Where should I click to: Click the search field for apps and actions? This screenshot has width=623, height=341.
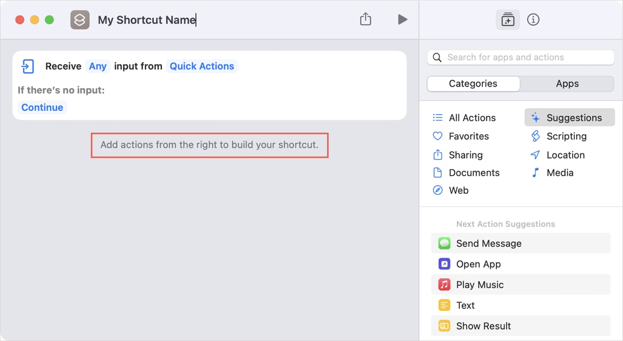[x=519, y=57]
